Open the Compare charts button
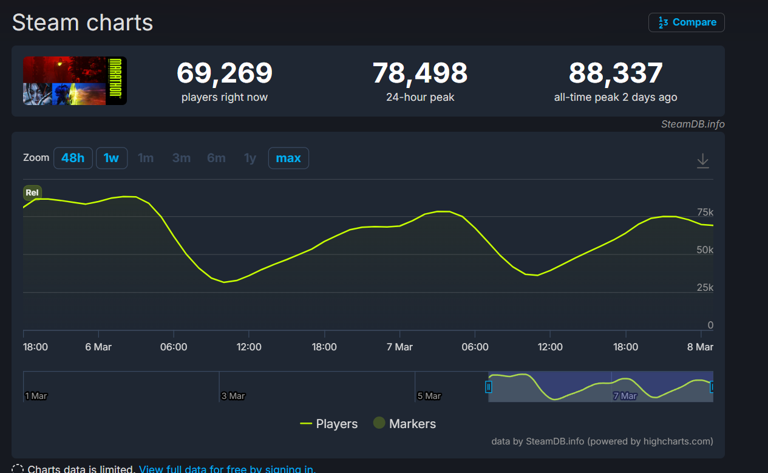The height and width of the screenshot is (473, 768). click(687, 22)
